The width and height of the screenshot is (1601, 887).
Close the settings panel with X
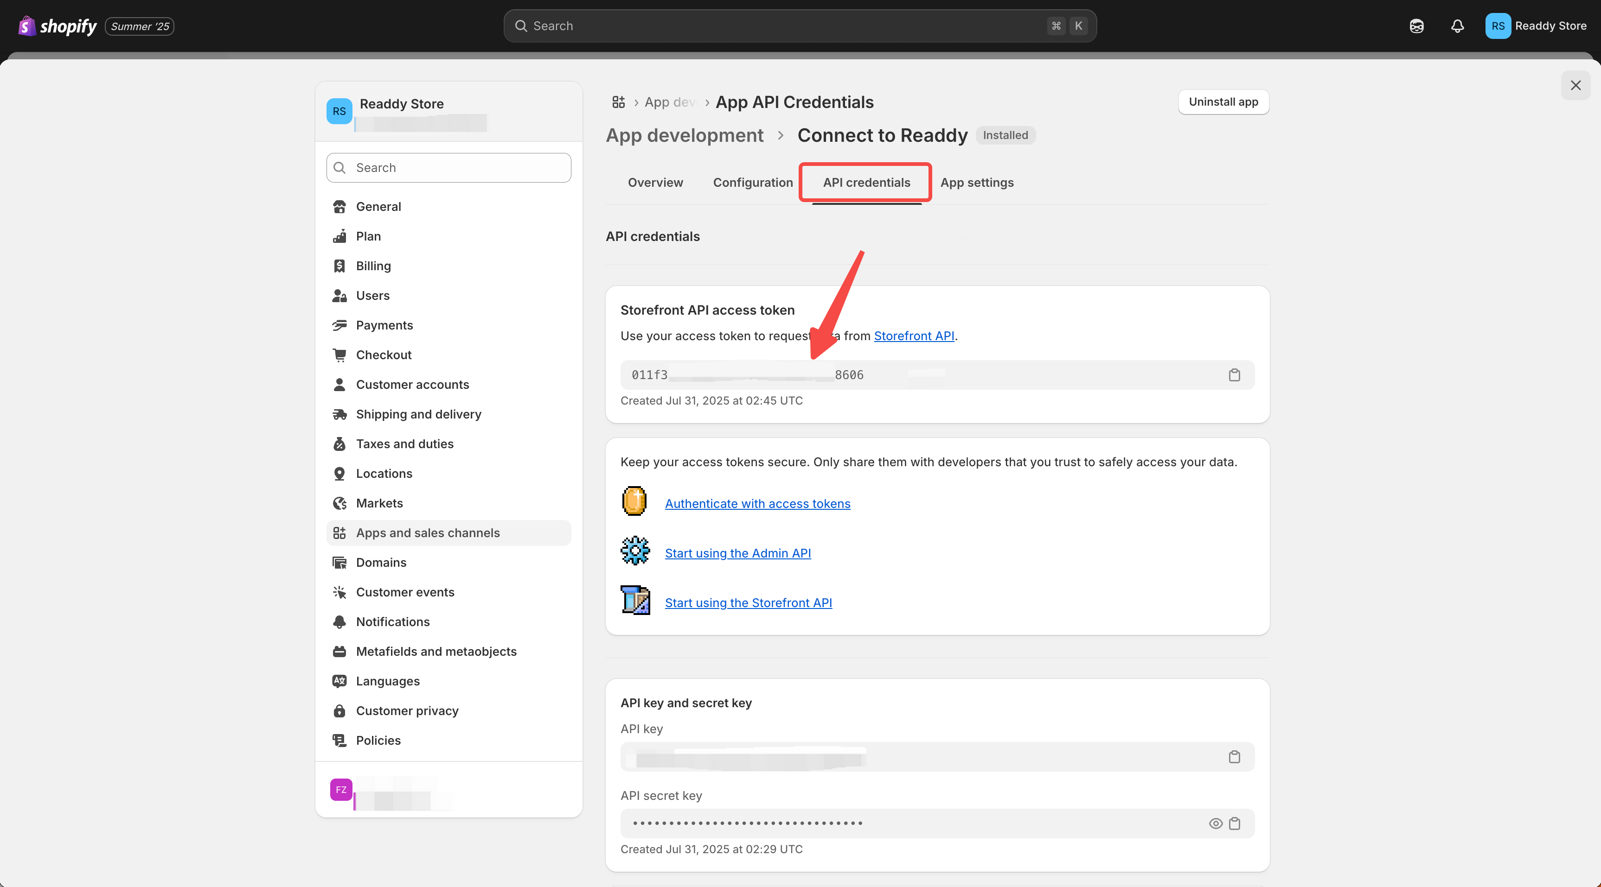coord(1575,85)
